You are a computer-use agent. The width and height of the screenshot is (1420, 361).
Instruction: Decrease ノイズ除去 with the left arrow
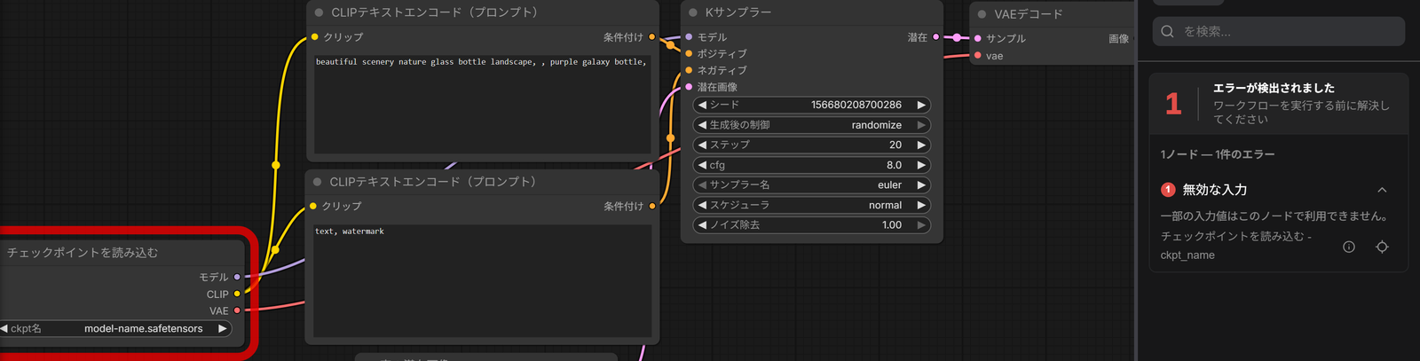pyautogui.click(x=702, y=225)
